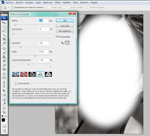Click the Radio slider handle
The height and width of the screenshot is (136, 150).
[x=15, y=25]
